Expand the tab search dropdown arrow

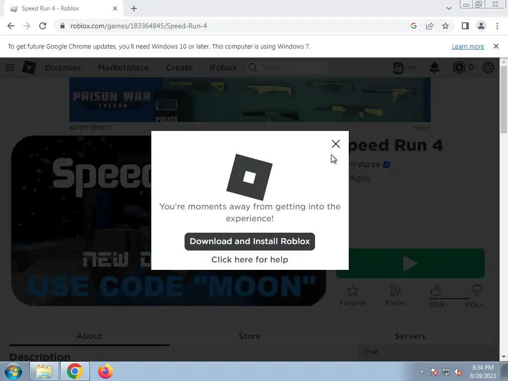pos(448,8)
